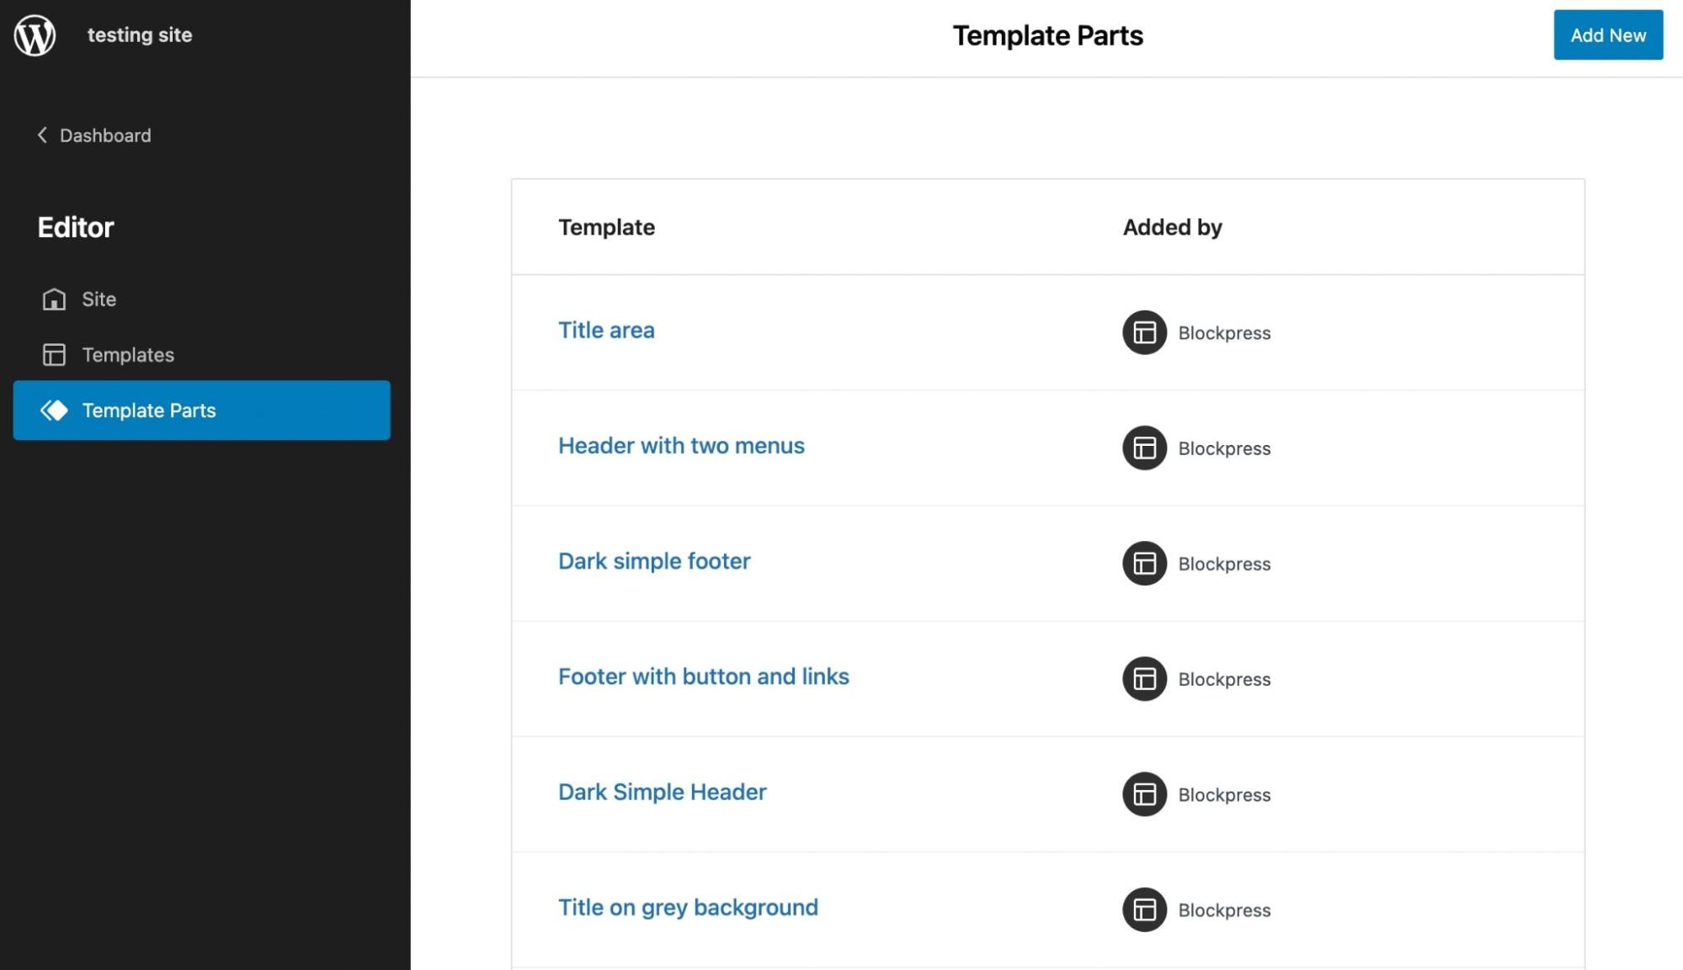1683x970 pixels.
Task: Click the Template column header
Action: click(x=606, y=227)
